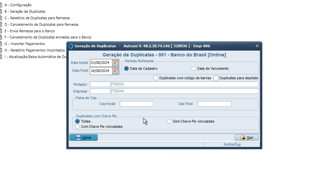This screenshot has height=191, width=328.
Task: Open F - Cancelamento de Duplicatas enviadas
Action: [48, 37]
